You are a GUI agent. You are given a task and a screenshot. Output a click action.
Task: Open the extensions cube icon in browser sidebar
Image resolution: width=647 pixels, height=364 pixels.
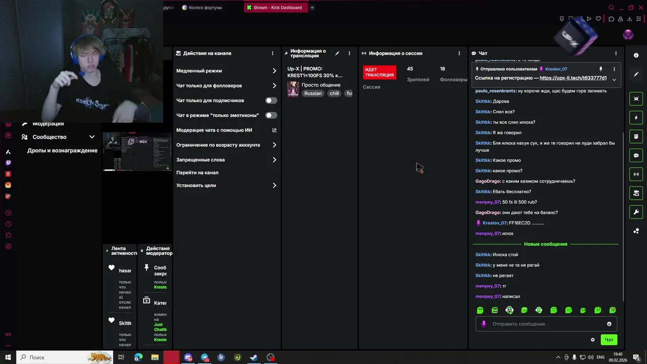pyautogui.click(x=8, y=235)
